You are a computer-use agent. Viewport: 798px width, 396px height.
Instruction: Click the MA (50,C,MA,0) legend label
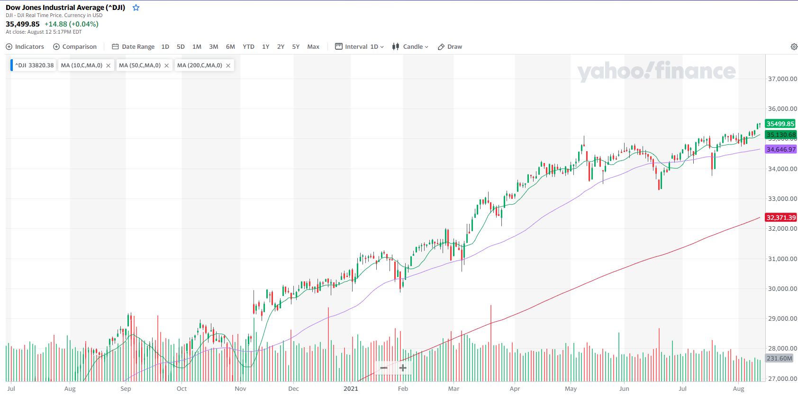coord(140,65)
